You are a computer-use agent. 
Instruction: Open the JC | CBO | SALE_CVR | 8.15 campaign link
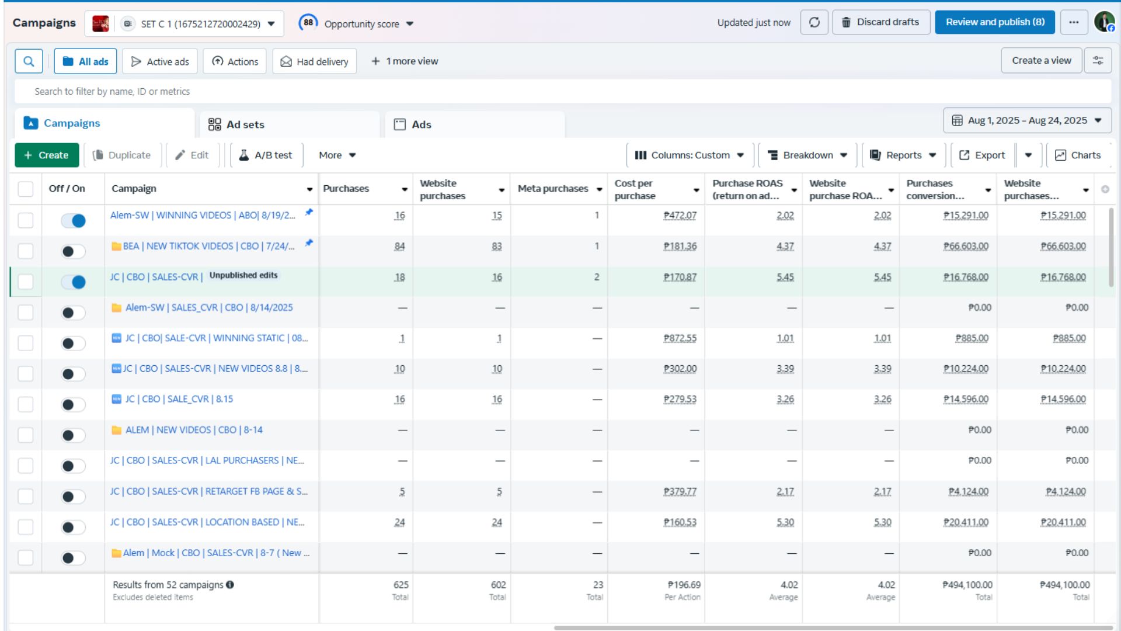click(x=179, y=399)
